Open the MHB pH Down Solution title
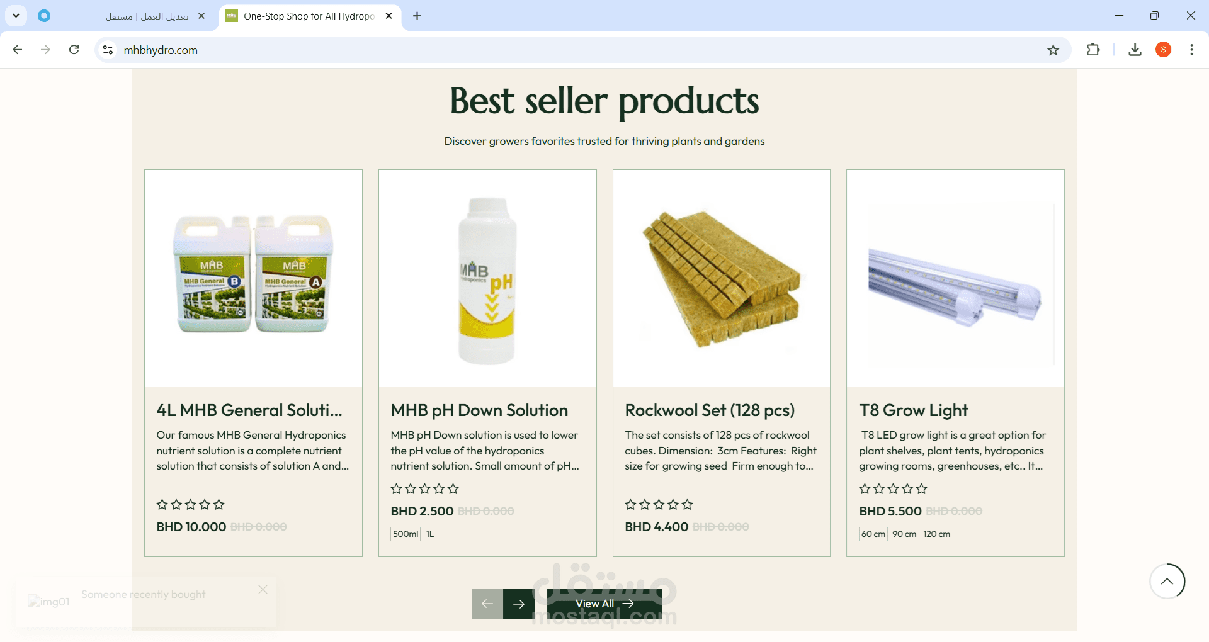This screenshot has width=1209, height=642. [479, 410]
